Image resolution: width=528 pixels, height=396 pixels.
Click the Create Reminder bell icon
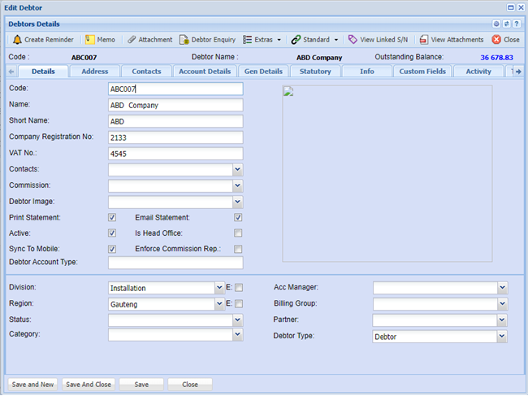pyautogui.click(x=17, y=39)
